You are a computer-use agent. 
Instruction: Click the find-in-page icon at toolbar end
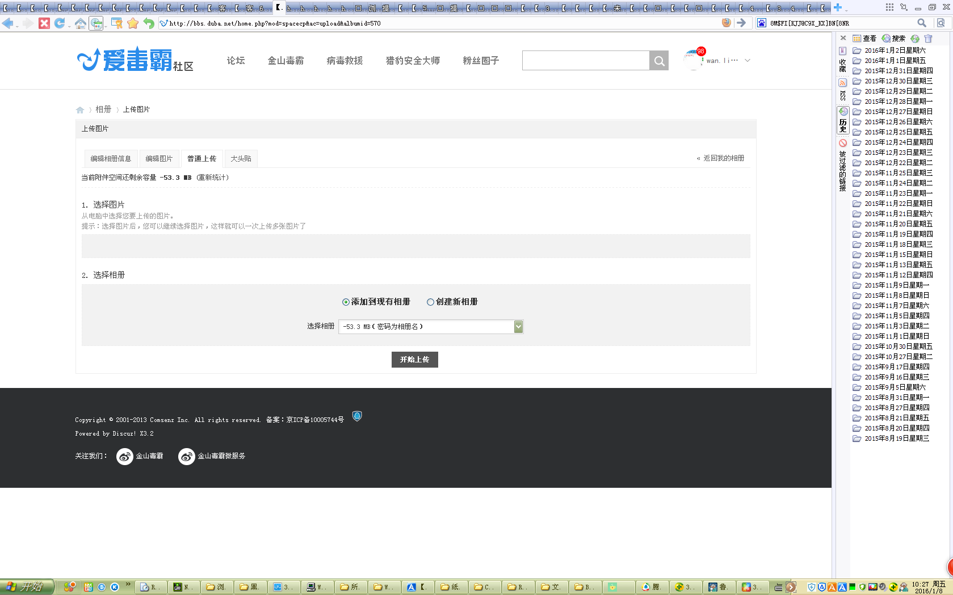[941, 23]
